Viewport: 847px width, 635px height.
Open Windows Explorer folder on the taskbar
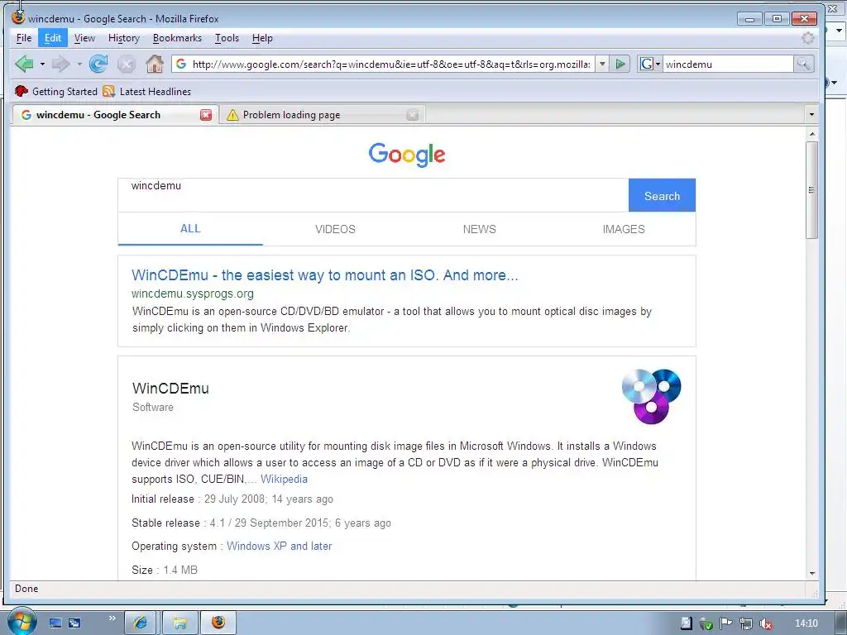tap(179, 623)
